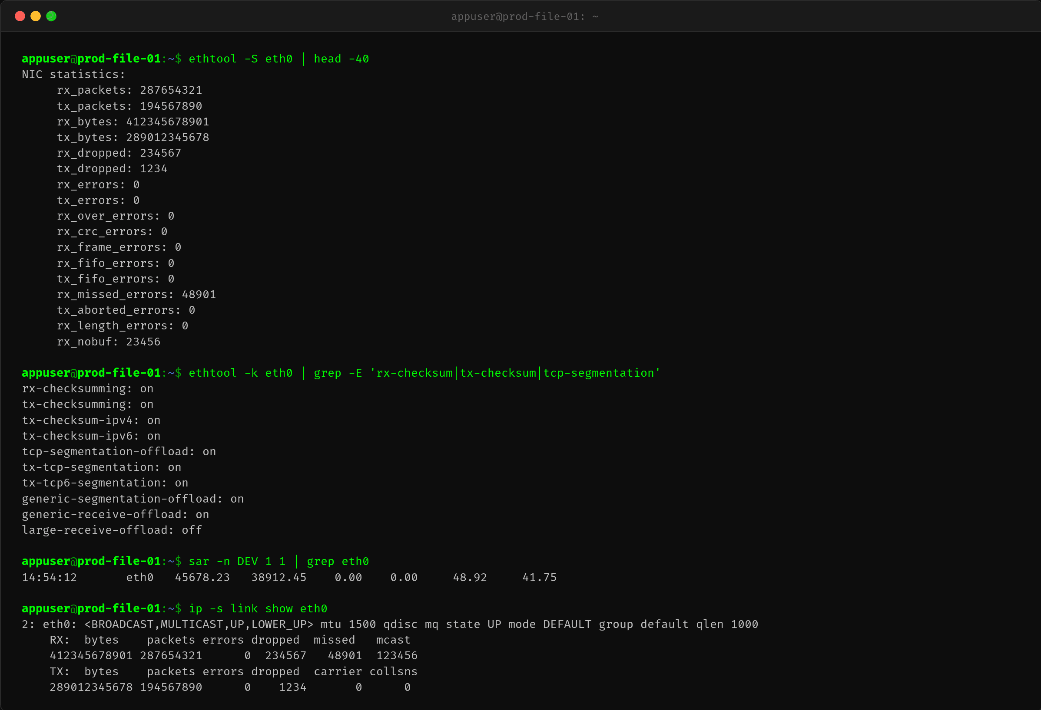
Task: Click the 'tx_dropped: 1234' statistic
Action: tap(112, 168)
